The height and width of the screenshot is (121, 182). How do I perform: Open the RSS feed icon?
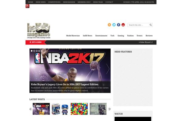[109, 25]
